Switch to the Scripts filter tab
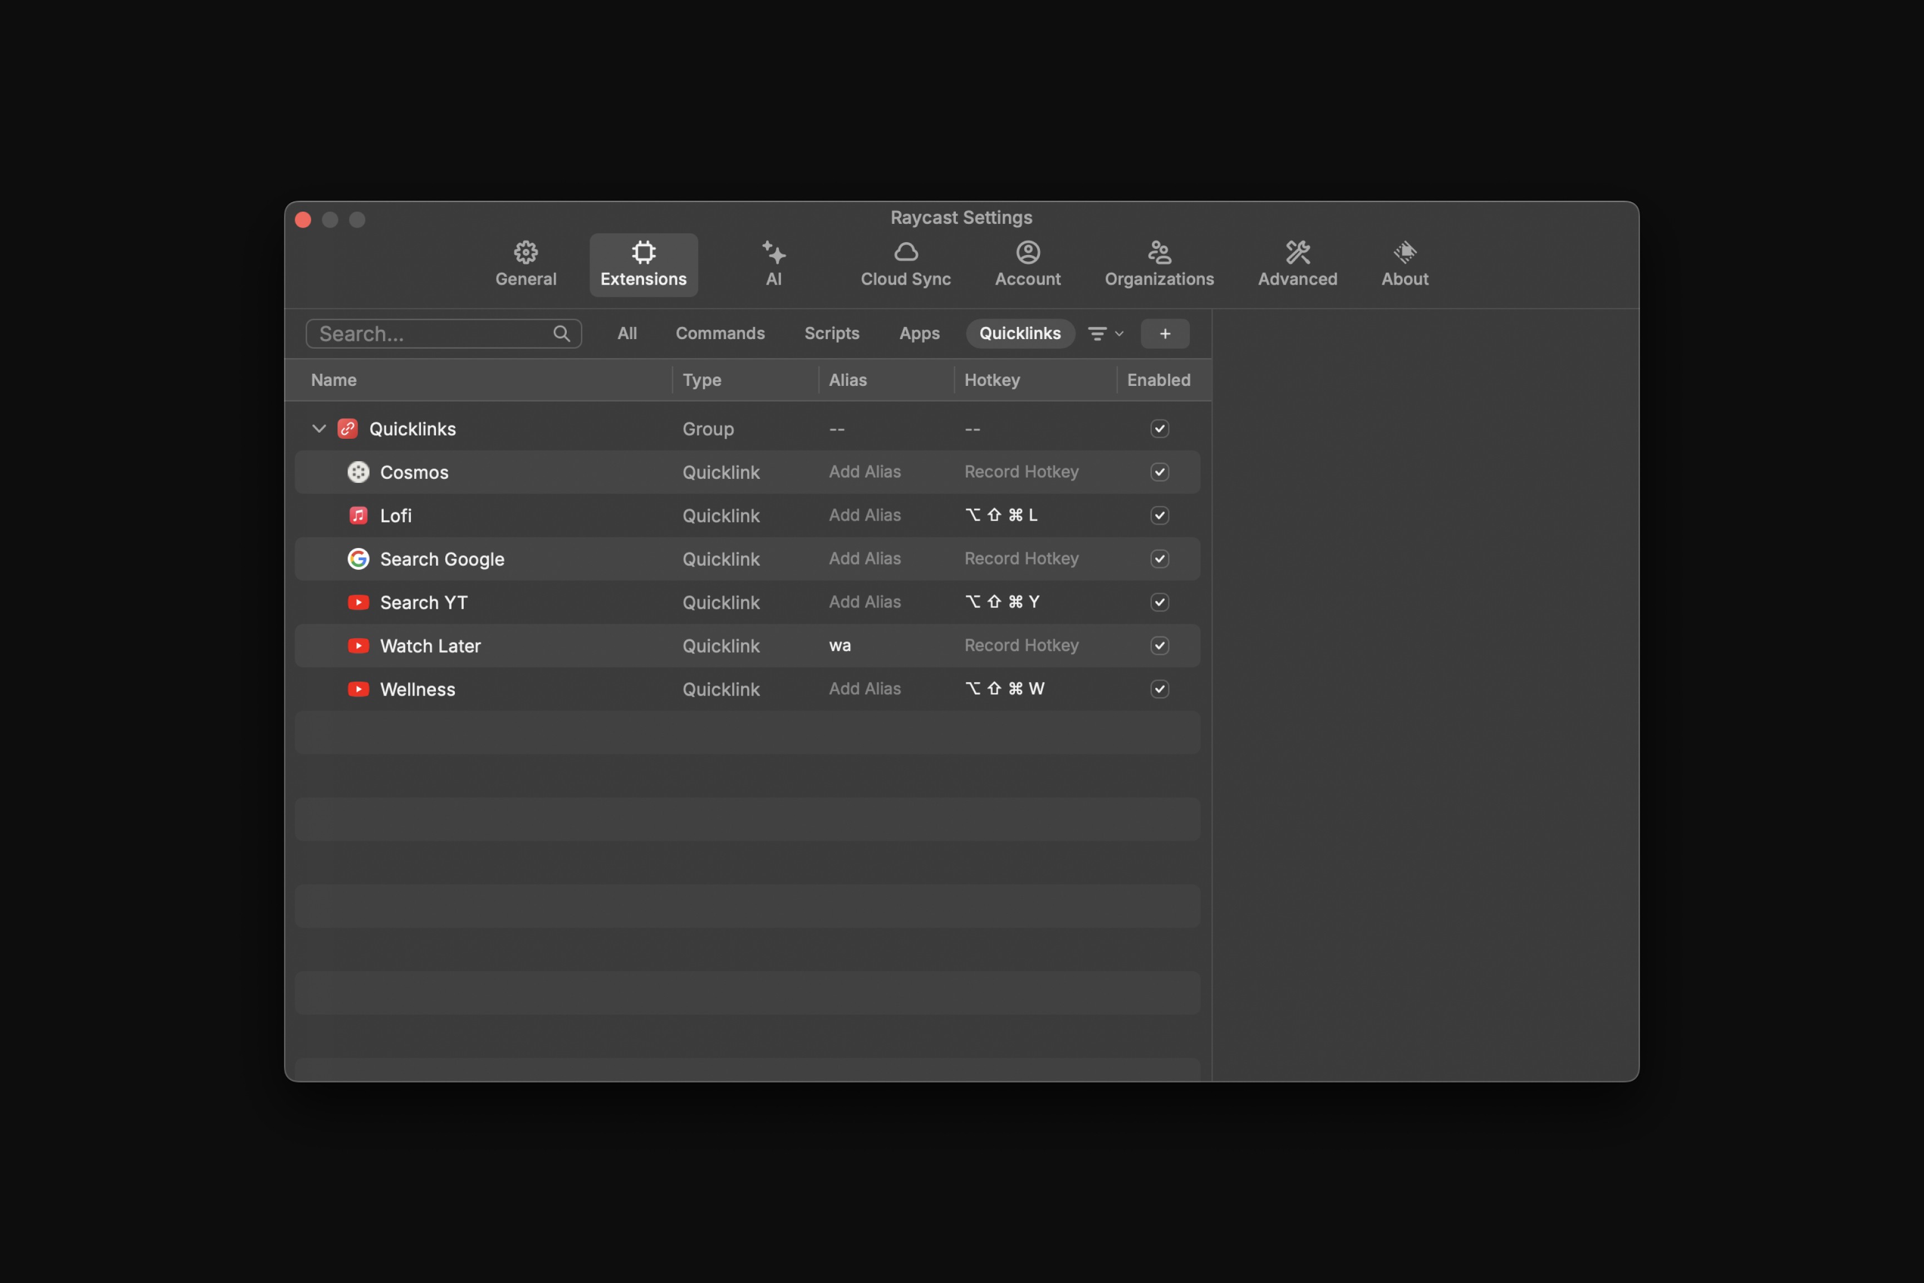This screenshot has height=1283, width=1924. tap(831, 334)
